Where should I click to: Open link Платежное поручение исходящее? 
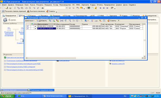(x=9, y=34)
